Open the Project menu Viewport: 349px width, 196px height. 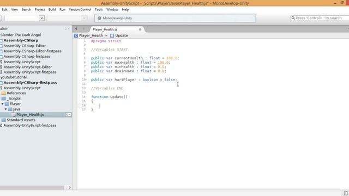[40, 10]
